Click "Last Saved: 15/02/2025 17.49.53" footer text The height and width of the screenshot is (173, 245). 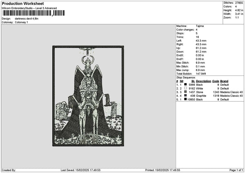[x=80, y=170]
